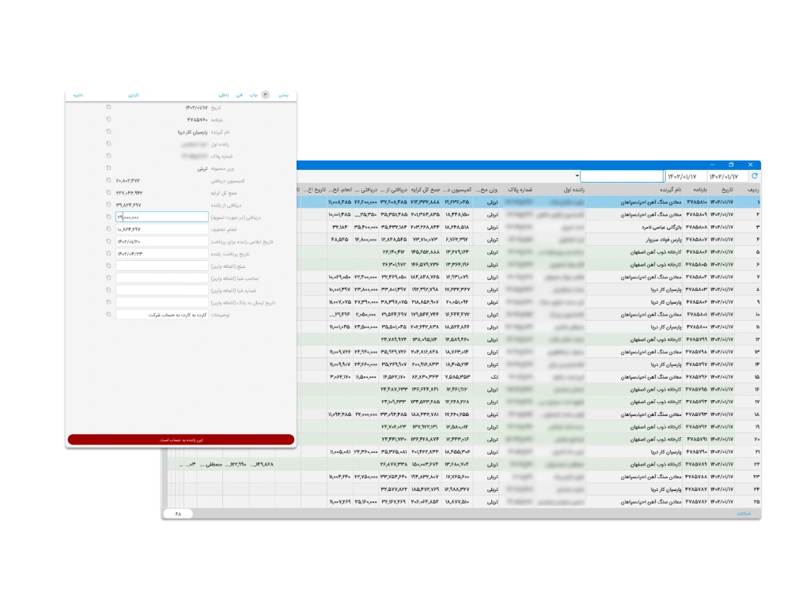Viewport: 810px width, 608px height.
Task: Click copy icon beside وزن محموله
Action: [x=108, y=168]
